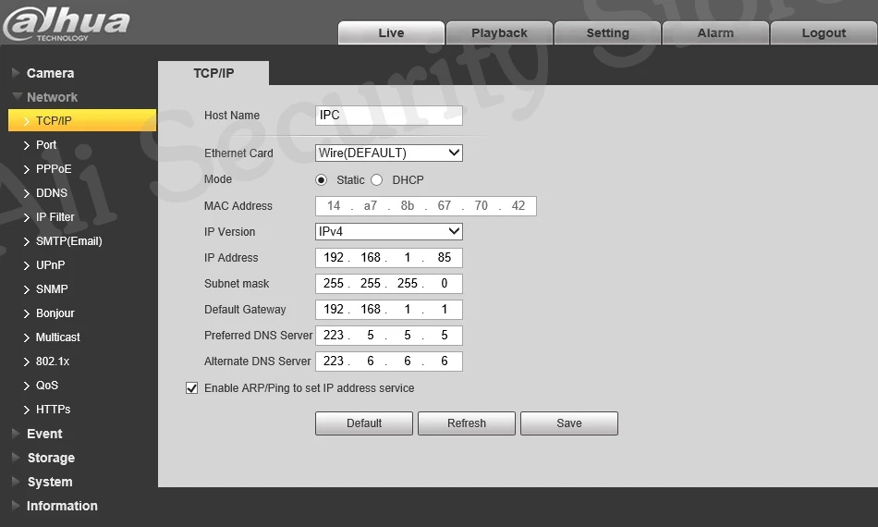The height and width of the screenshot is (527, 878).
Task: Click the first octet of IP Address field
Action: click(x=333, y=258)
